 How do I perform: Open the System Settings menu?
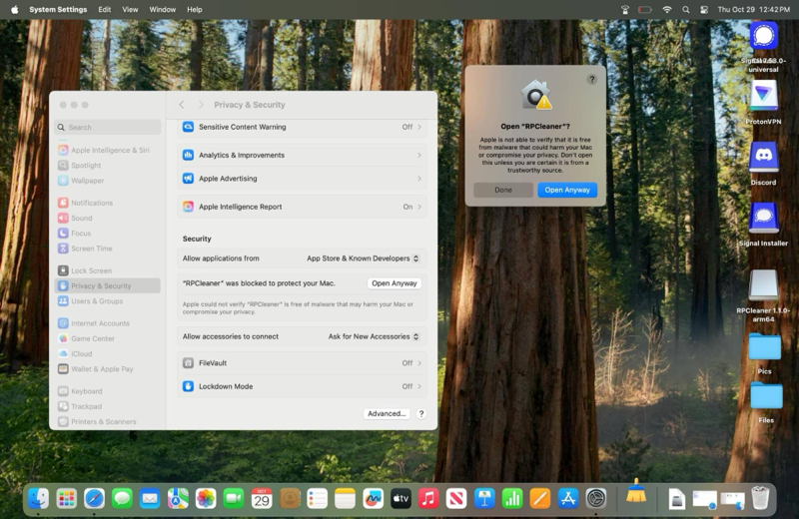[58, 9]
